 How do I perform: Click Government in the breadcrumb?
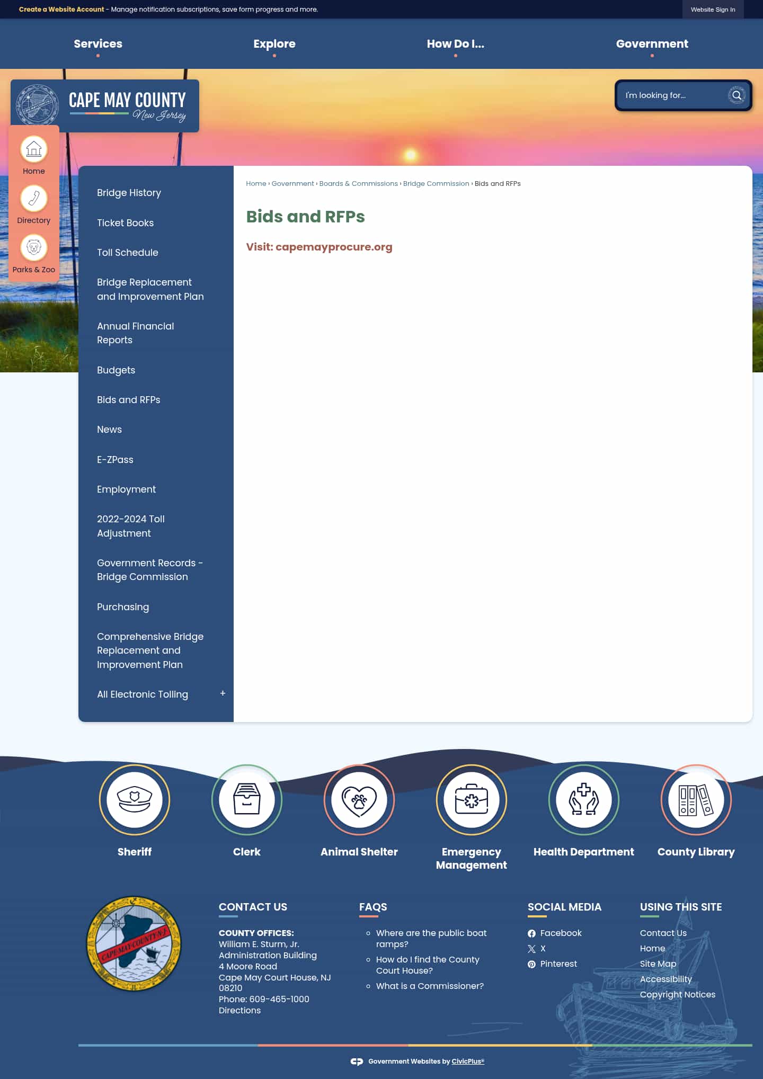(292, 184)
